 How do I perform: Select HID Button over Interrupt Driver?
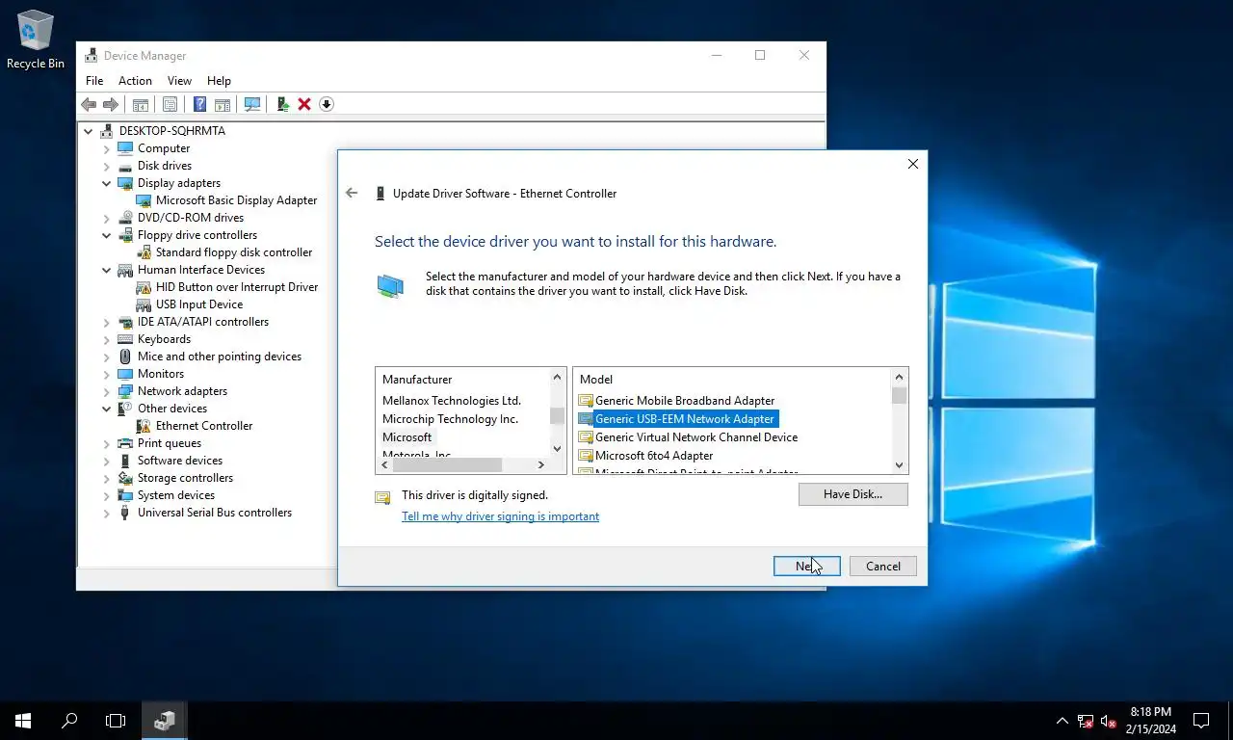[x=237, y=287]
